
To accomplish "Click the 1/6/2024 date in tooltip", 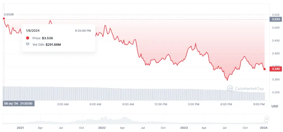I will [32, 31].
